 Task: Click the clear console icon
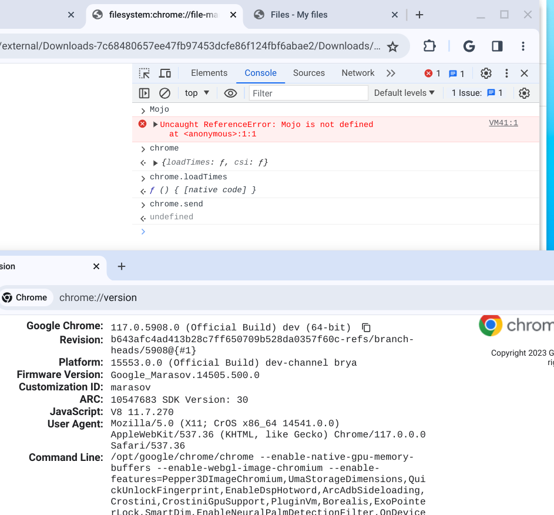pyautogui.click(x=165, y=93)
